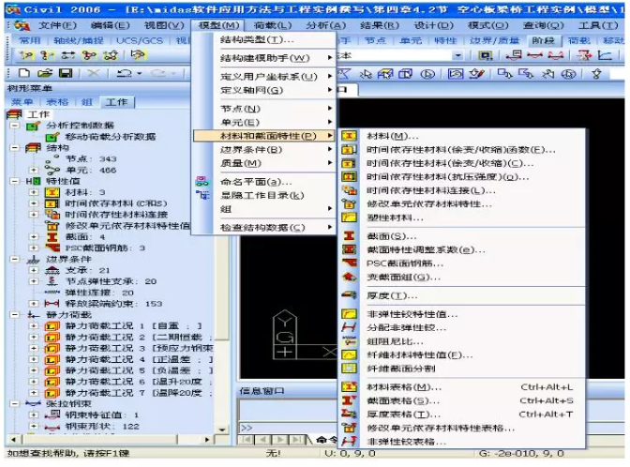Collapse the 结构 tree node
The width and height of the screenshot is (630, 467).
point(15,148)
